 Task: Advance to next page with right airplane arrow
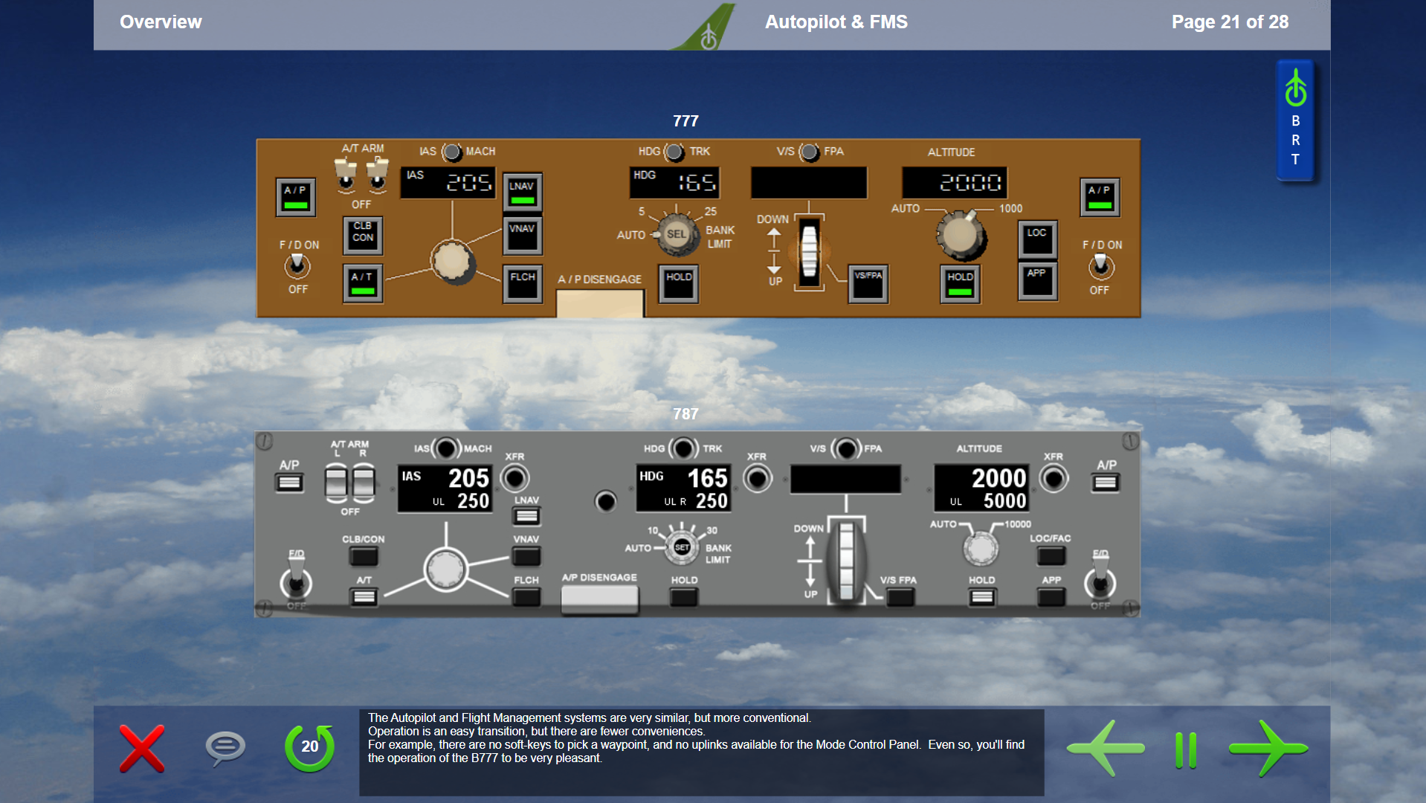pyautogui.click(x=1268, y=748)
